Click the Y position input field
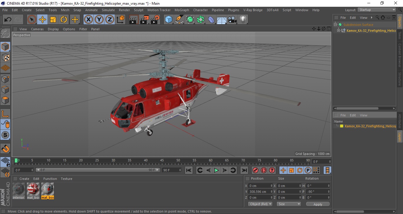The height and width of the screenshot is (214, 403). (x=261, y=192)
